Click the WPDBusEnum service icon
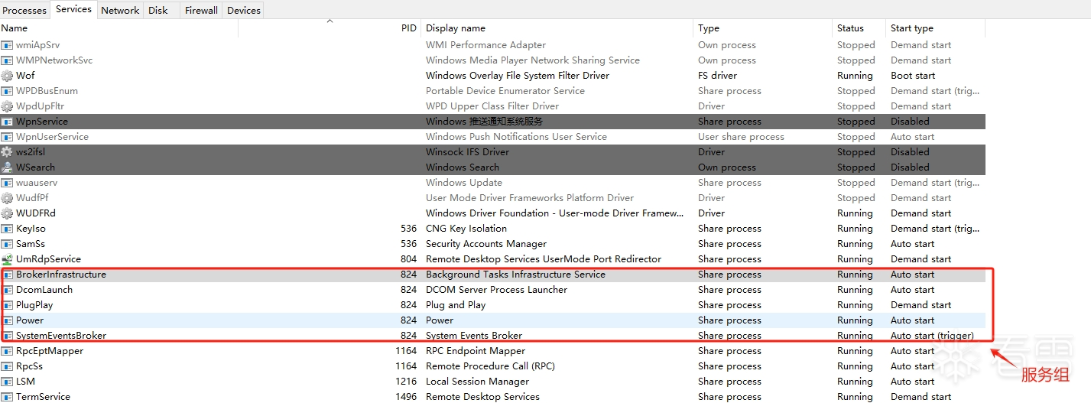This screenshot has height=403, width=1091. [x=7, y=91]
